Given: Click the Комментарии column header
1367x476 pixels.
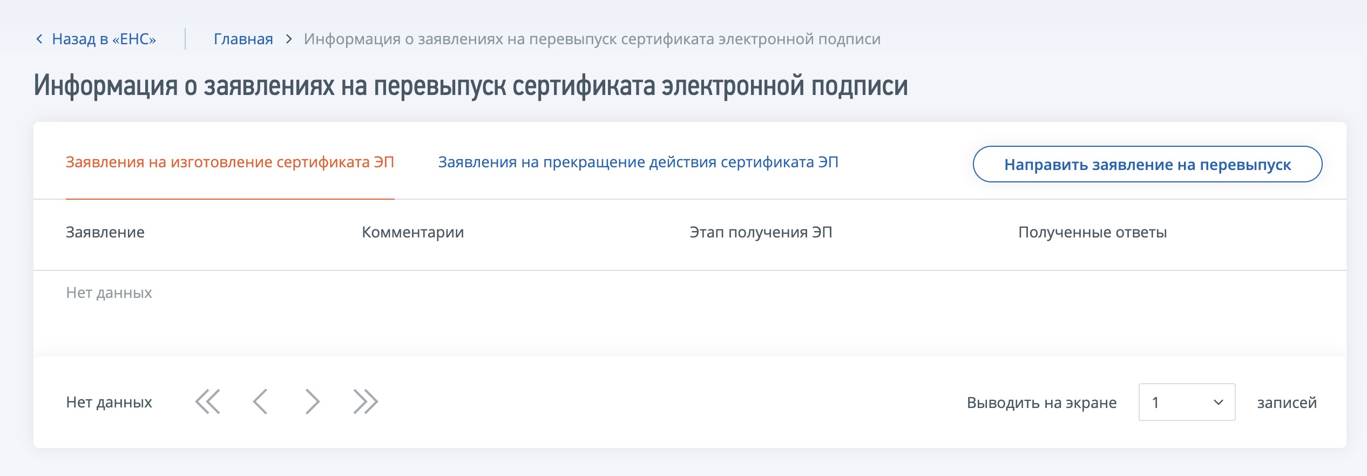Looking at the screenshot, I should (412, 232).
